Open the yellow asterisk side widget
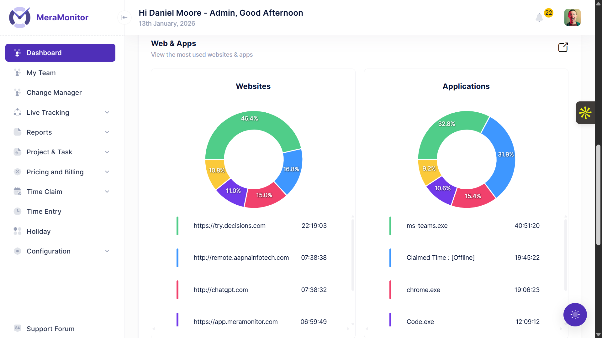Viewport: 602px width, 338px height. point(585,113)
